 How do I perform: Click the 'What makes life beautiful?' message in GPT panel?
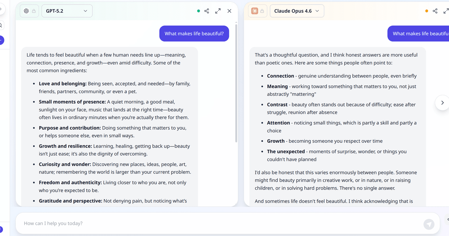tap(194, 34)
